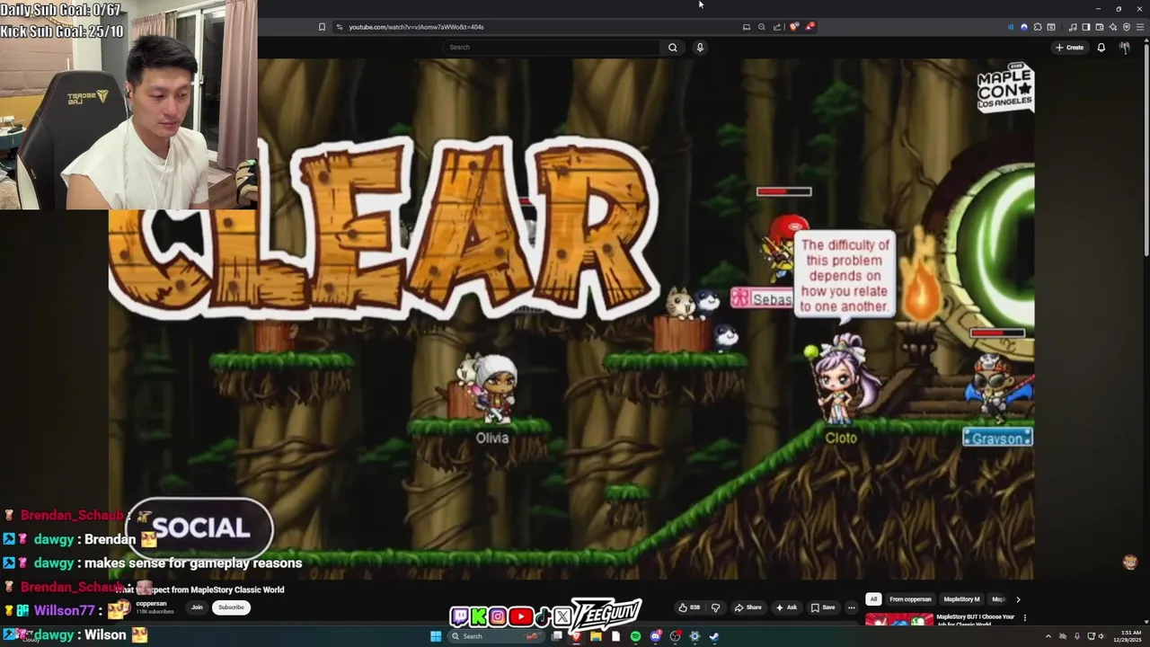Open Discord from the taskbar
The width and height of the screenshot is (1150, 647).
(656, 636)
